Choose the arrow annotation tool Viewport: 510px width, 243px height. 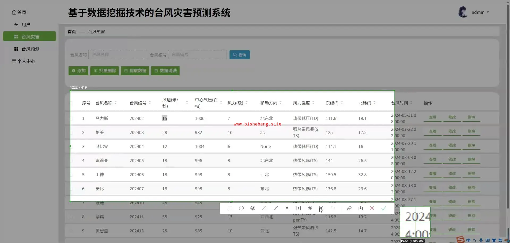click(264, 208)
